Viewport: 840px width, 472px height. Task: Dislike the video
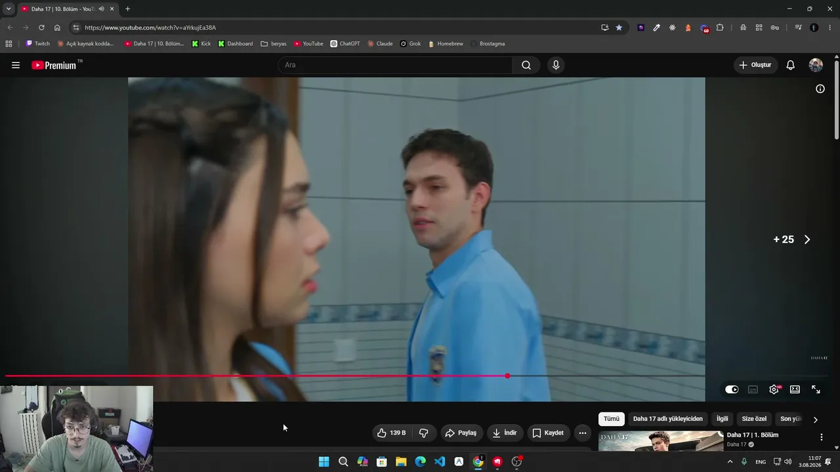tap(424, 433)
